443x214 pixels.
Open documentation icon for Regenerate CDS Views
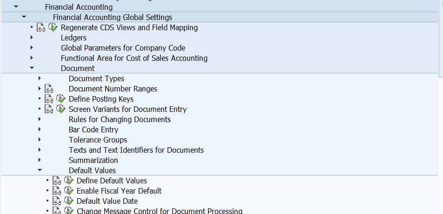(41, 28)
